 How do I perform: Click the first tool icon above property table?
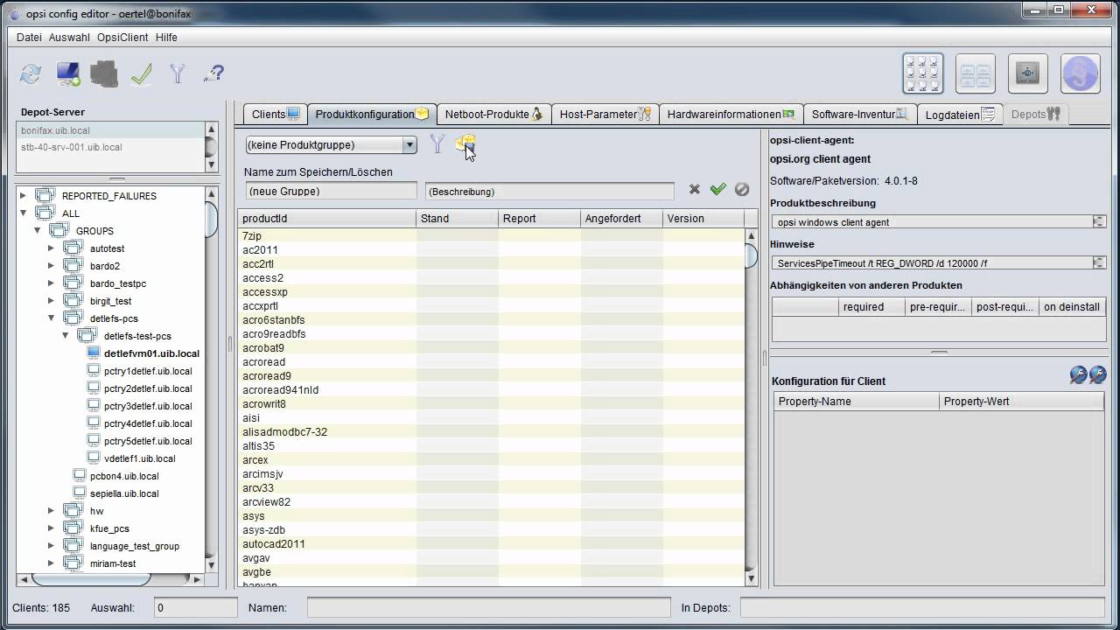click(x=1078, y=375)
